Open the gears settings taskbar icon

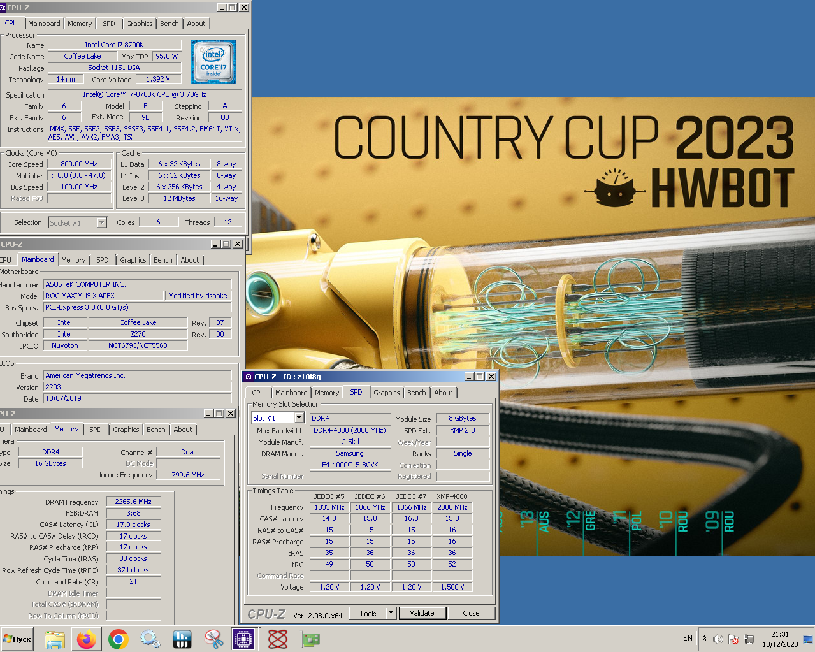pos(150,639)
